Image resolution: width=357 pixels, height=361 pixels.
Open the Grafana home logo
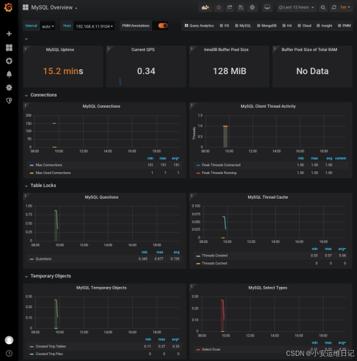coord(8,7)
